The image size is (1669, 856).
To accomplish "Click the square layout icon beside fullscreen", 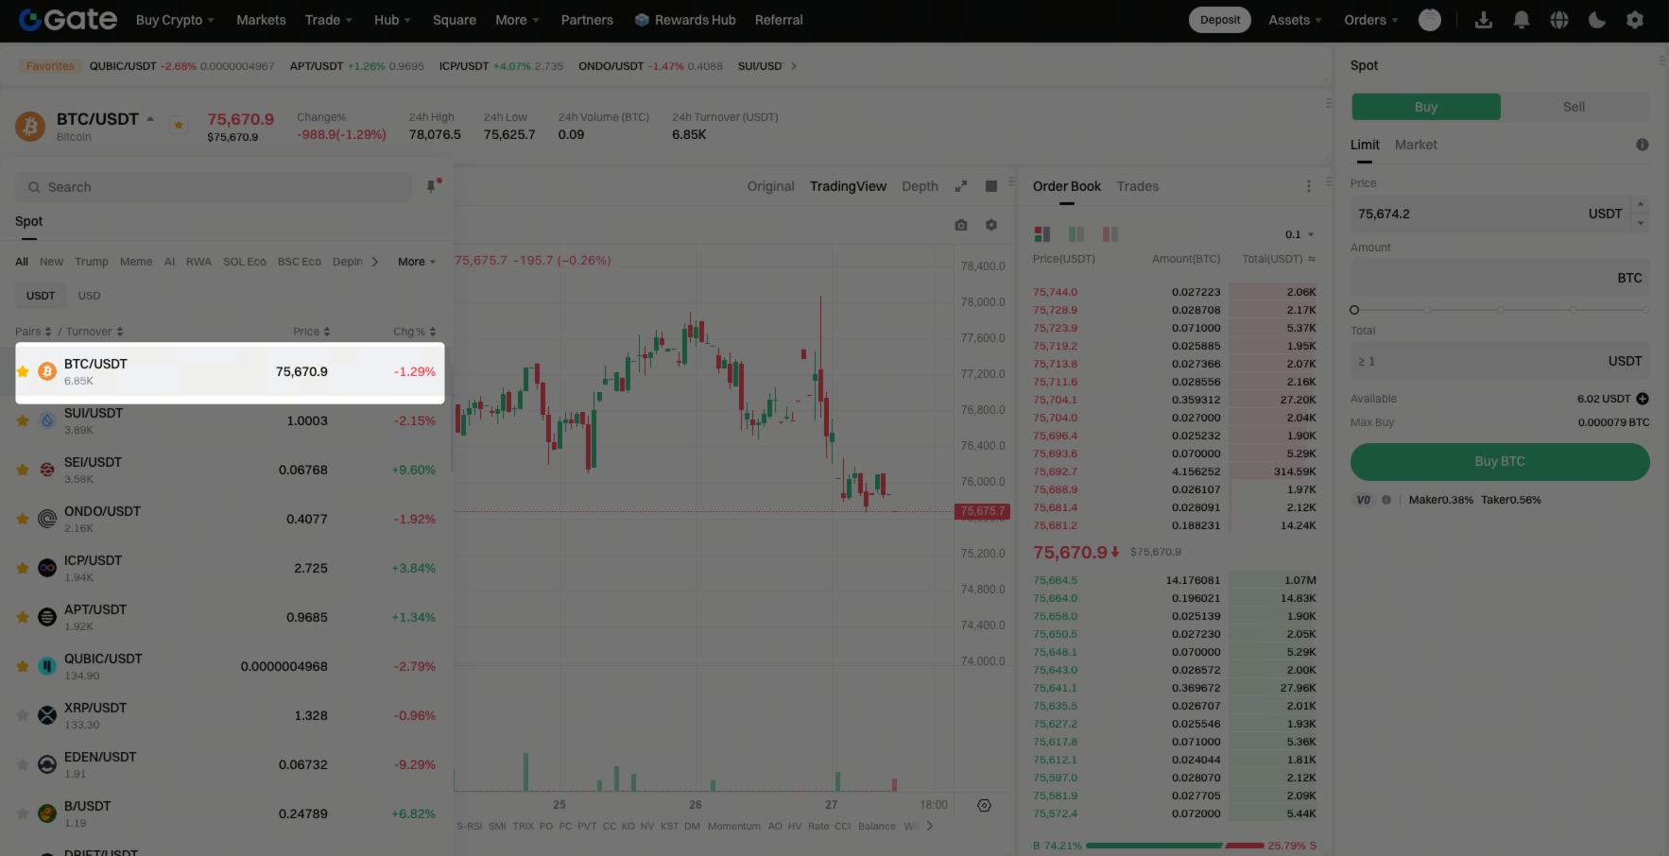I will tap(991, 186).
